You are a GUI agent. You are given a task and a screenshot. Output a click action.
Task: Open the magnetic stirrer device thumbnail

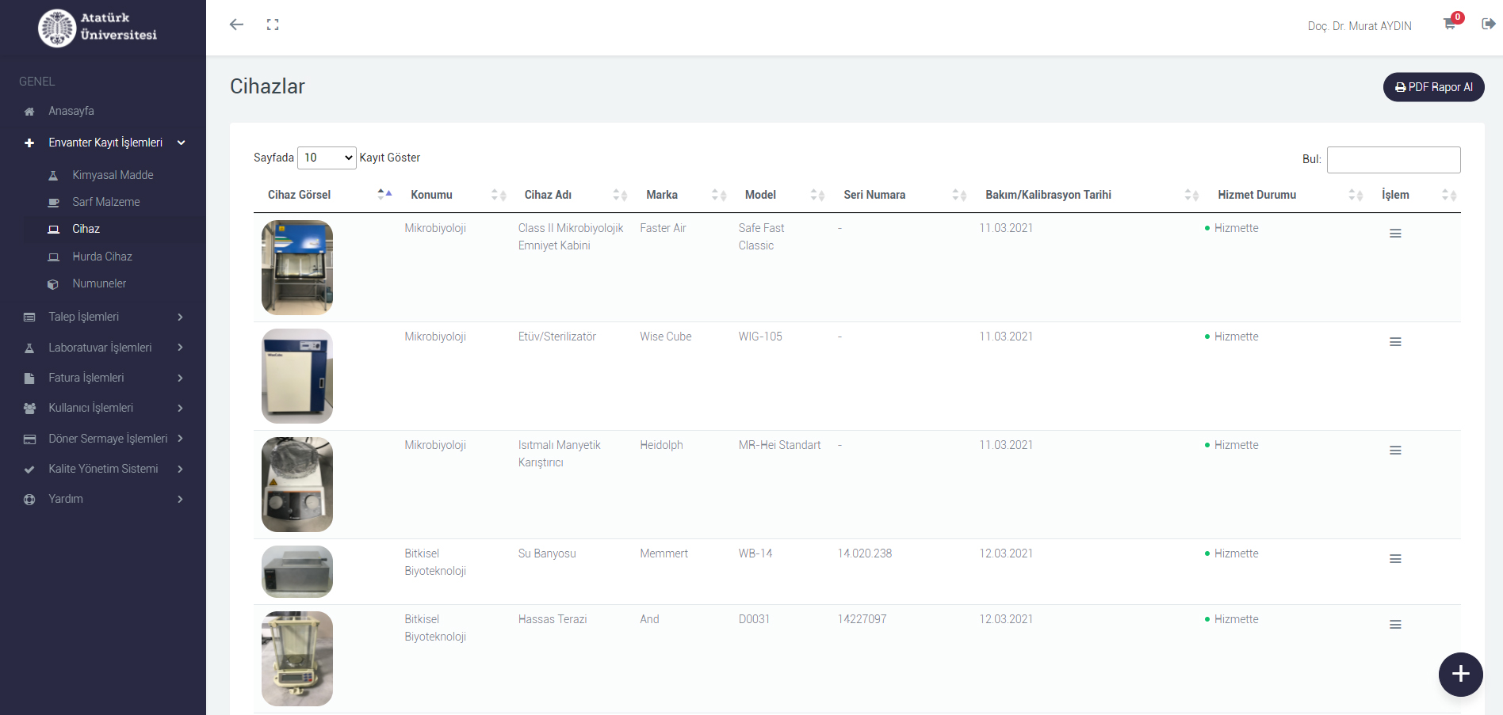(297, 485)
